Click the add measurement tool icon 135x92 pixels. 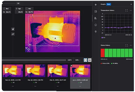click(13, 29)
